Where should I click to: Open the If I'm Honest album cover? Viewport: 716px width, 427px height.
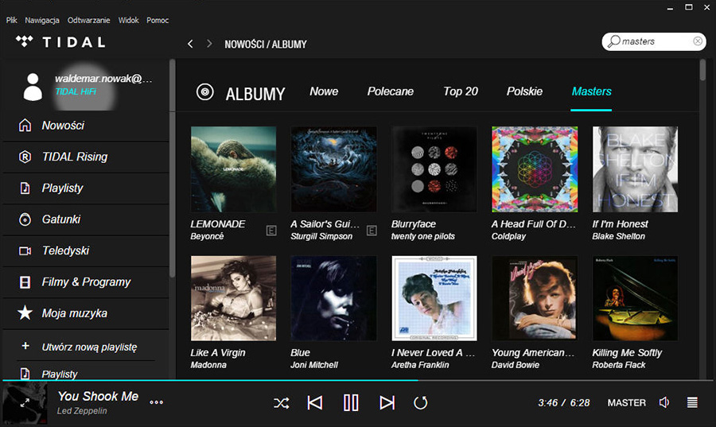tap(635, 169)
